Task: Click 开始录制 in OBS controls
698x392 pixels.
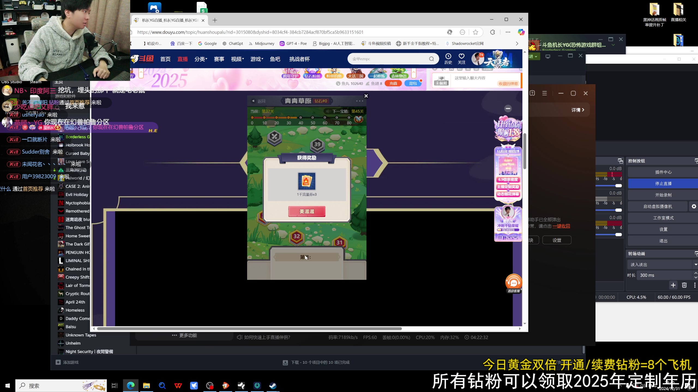Action: [663, 195]
